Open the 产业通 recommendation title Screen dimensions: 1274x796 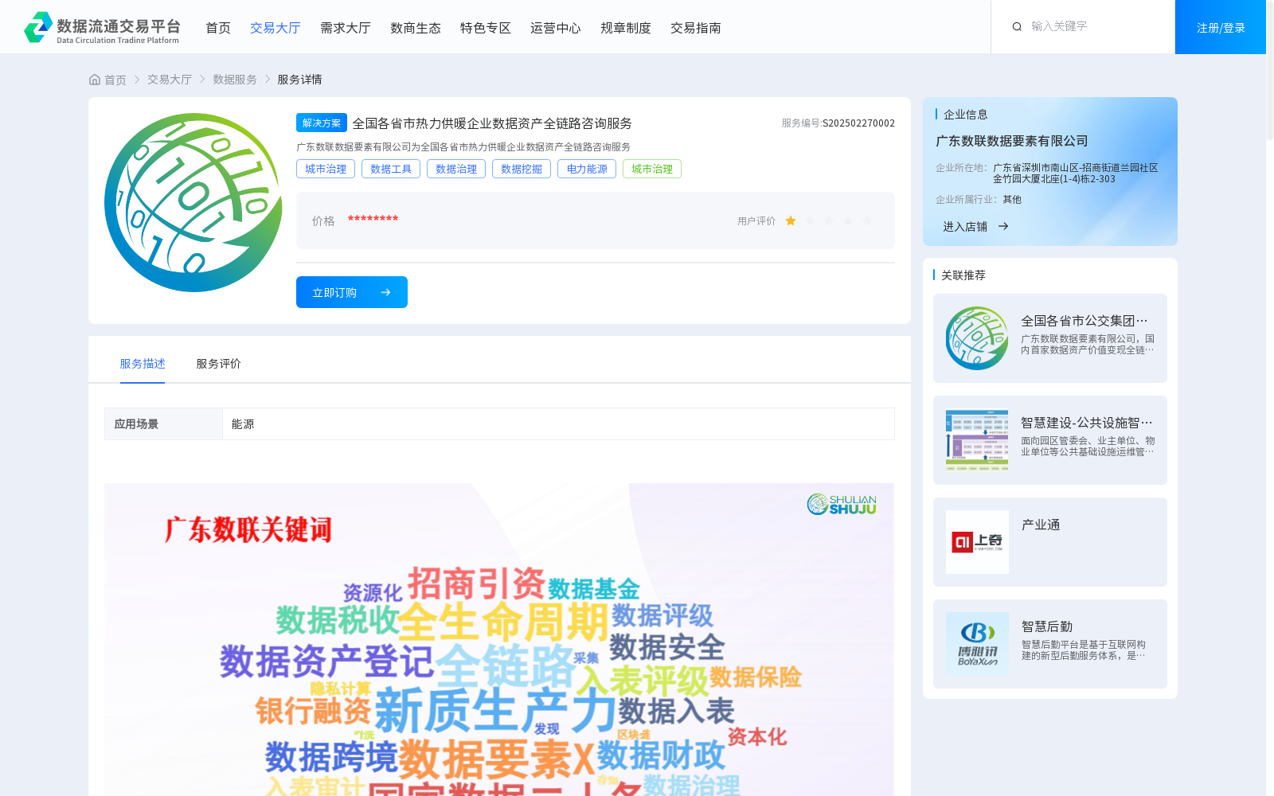(1041, 525)
